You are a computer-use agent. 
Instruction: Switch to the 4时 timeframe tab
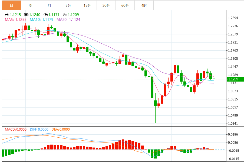click(x=144, y=5)
